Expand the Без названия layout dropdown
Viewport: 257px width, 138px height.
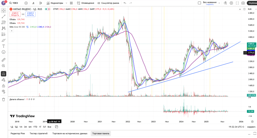219,3
